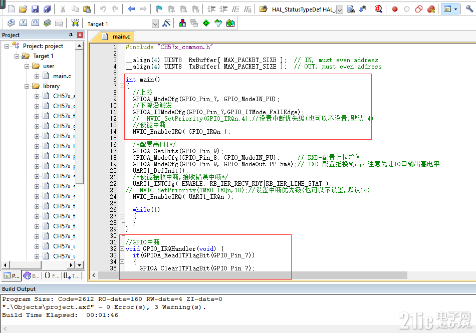Image resolution: width=476 pixels, height=333 pixels.
Task: Open the configuration wrench
Action: coord(469,9)
